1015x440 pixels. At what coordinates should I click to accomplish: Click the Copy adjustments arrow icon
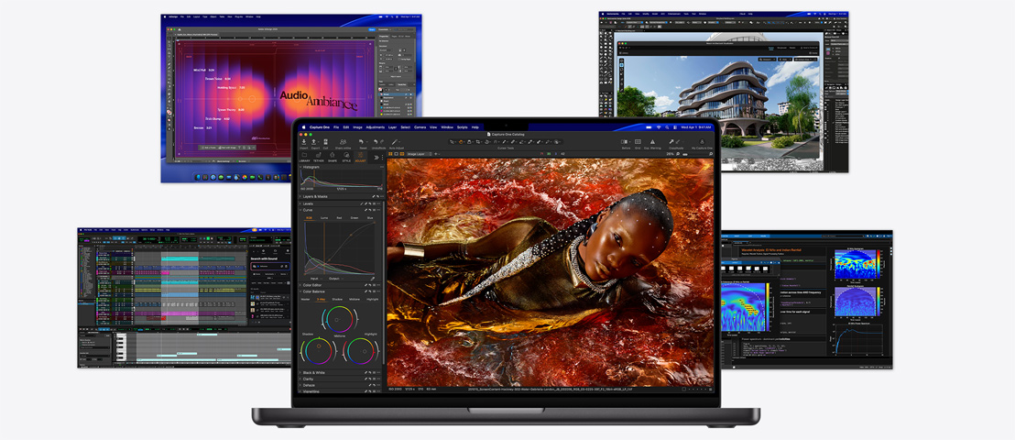point(671,142)
